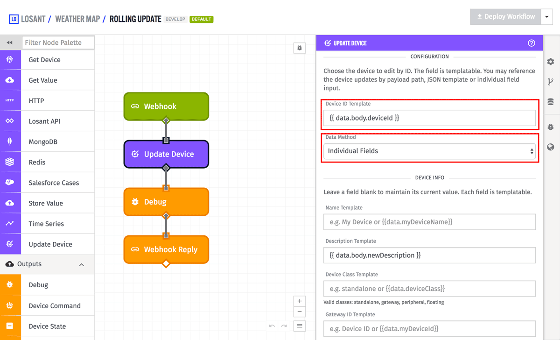This screenshot has width=560, height=340.
Task: Zoom in on the workflow canvas
Action: (300, 301)
